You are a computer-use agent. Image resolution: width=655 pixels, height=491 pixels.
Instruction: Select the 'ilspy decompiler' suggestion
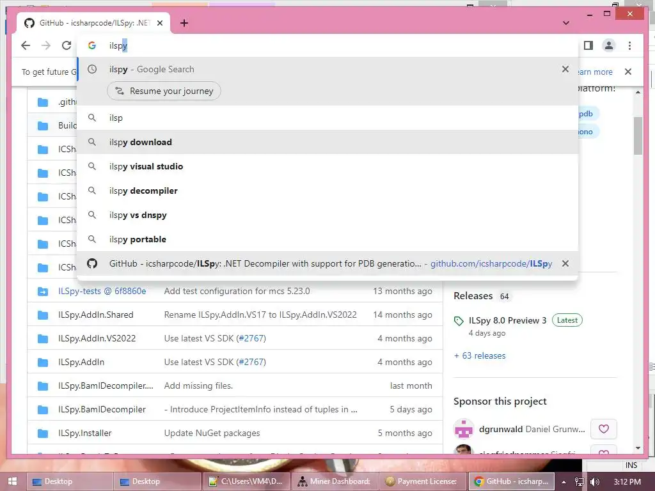327,191
